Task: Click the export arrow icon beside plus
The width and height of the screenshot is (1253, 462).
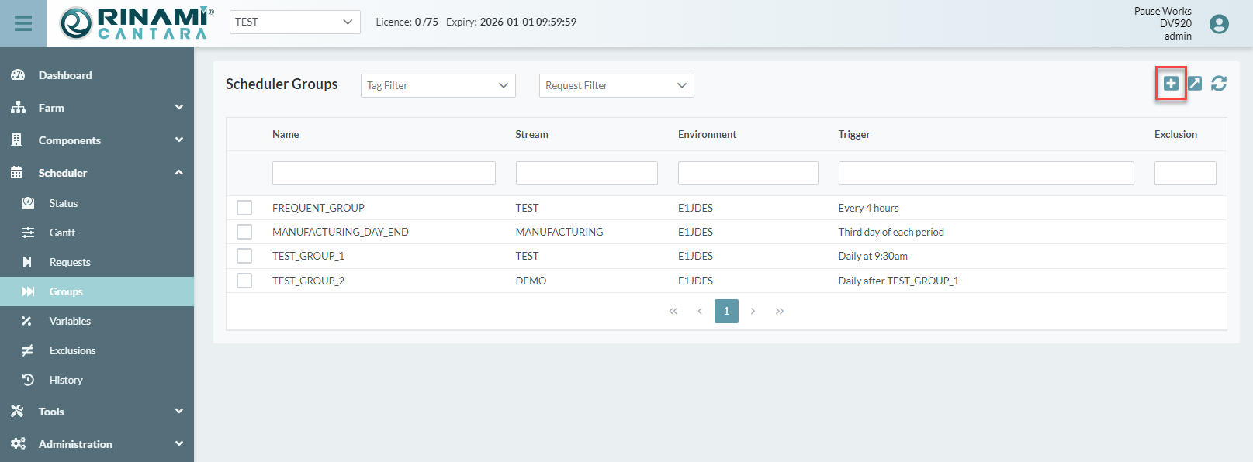Action: click(x=1195, y=83)
